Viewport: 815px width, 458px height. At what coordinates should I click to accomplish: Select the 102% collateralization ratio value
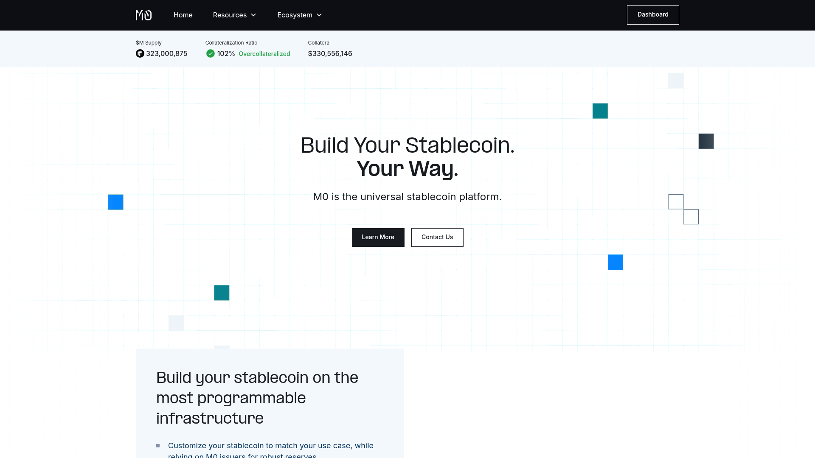tap(226, 54)
